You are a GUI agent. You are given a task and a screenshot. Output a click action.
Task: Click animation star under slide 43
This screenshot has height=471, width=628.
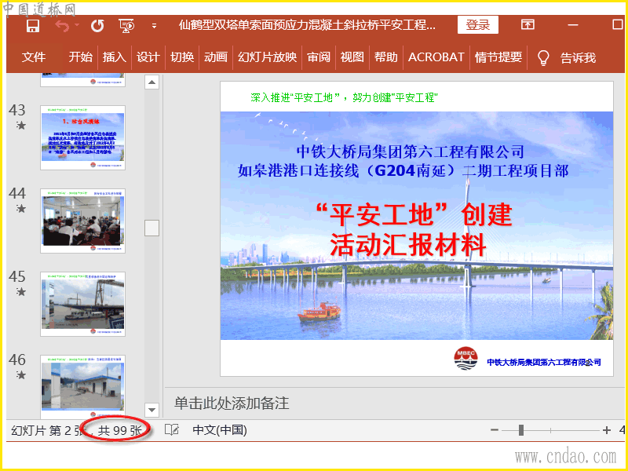21,126
